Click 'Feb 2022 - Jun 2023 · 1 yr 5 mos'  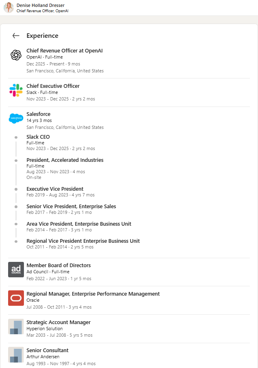pos(59,279)
